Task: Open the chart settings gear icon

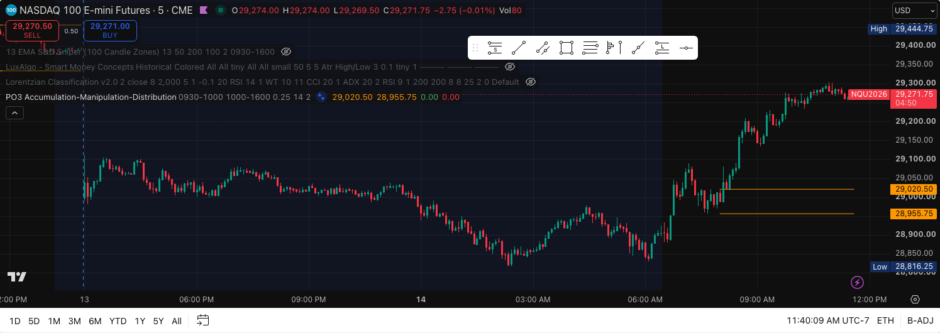Action: click(x=915, y=299)
